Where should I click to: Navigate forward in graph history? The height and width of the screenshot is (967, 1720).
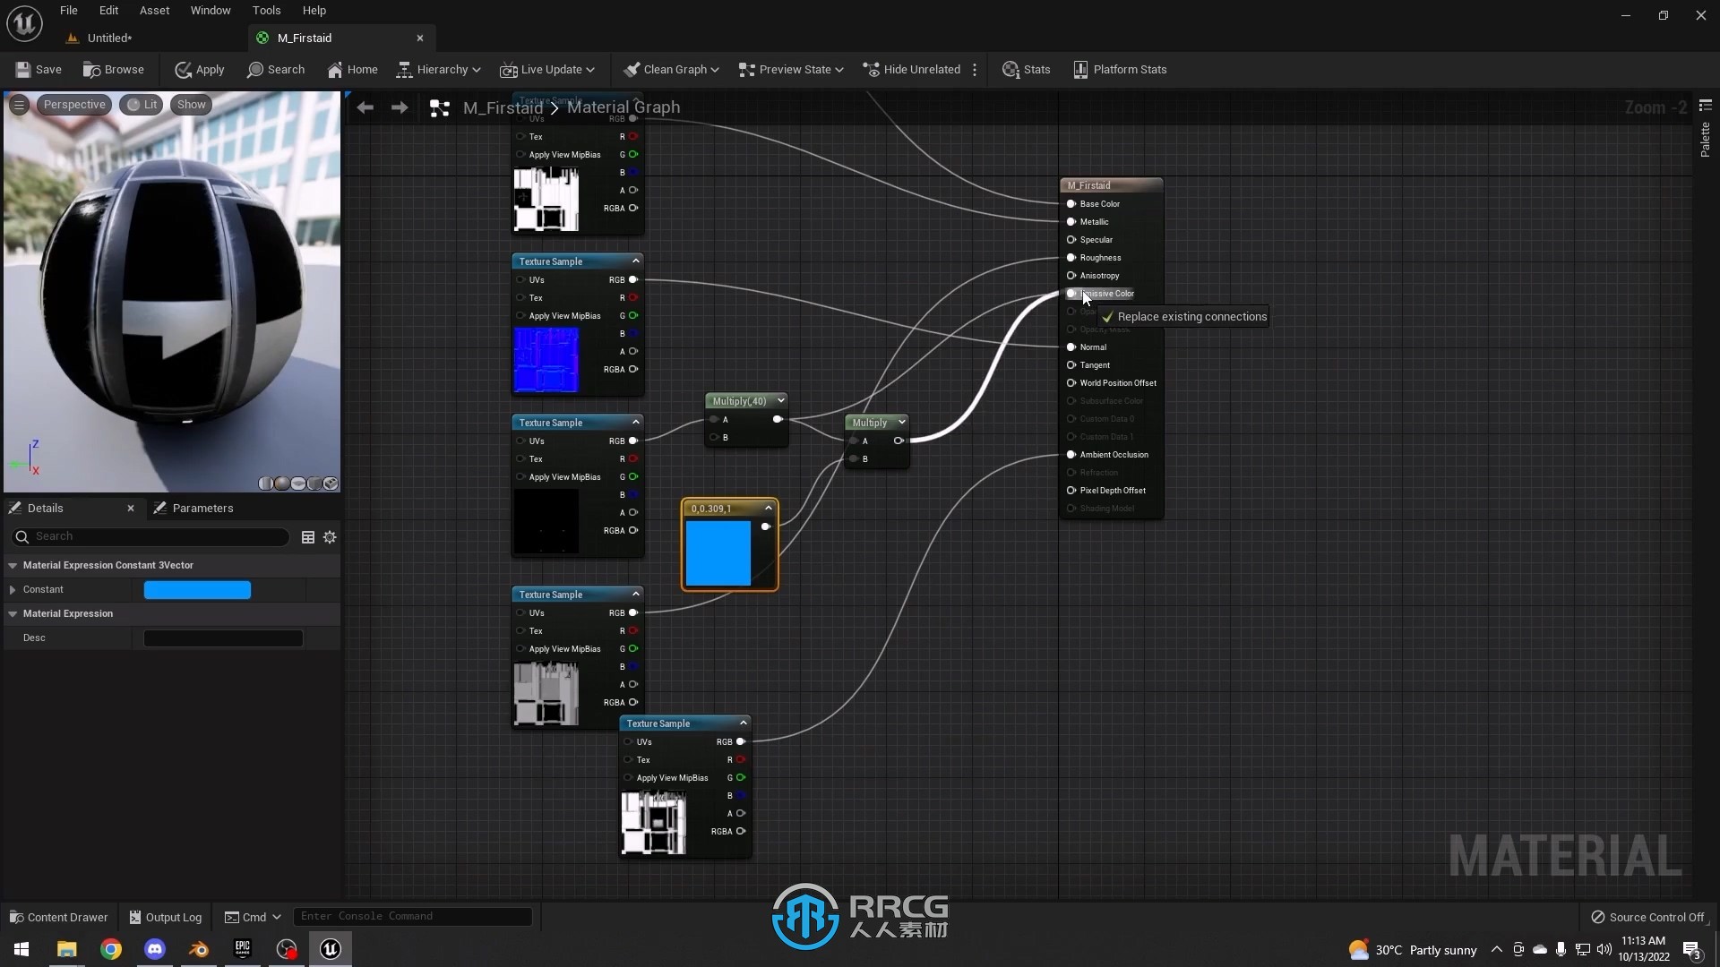[x=400, y=107]
